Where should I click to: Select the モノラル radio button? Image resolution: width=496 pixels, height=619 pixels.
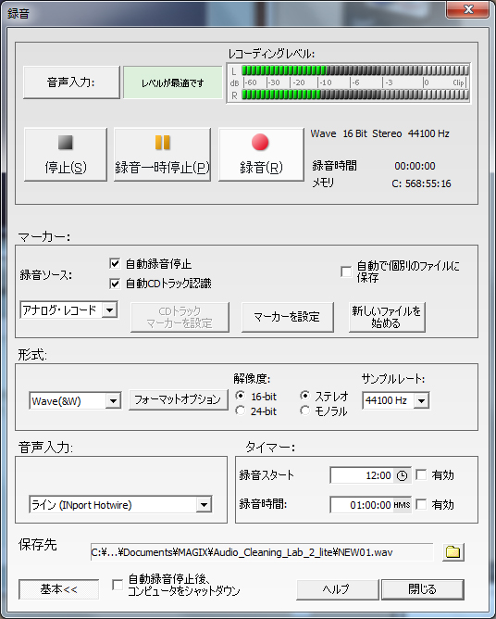pos(304,411)
